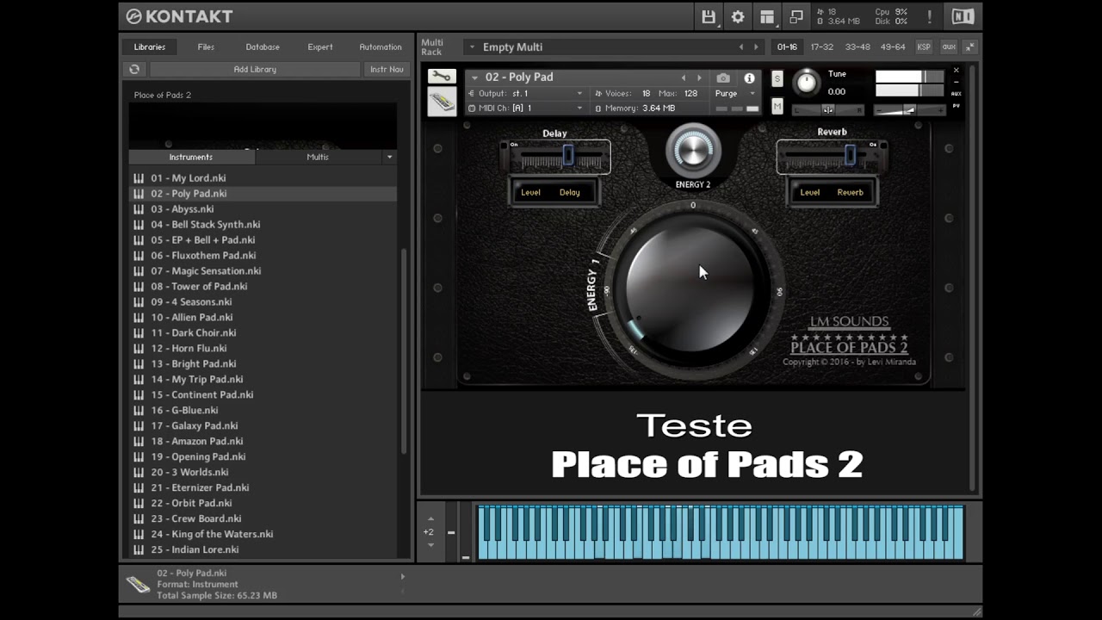
Task: Click the Native Instruments NI logo
Action: [963, 16]
